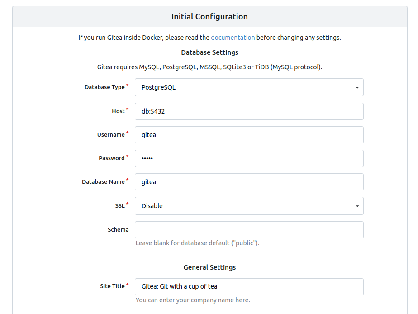Click the "Password" field label
418x314 pixels.
[112, 158]
